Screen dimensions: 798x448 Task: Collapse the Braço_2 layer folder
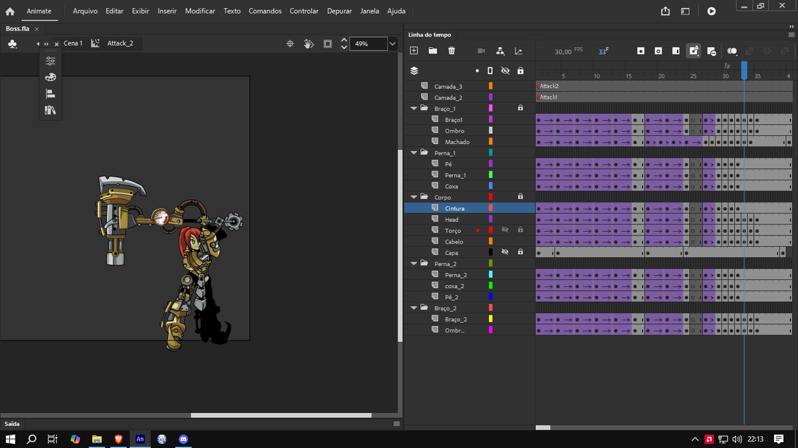point(414,308)
